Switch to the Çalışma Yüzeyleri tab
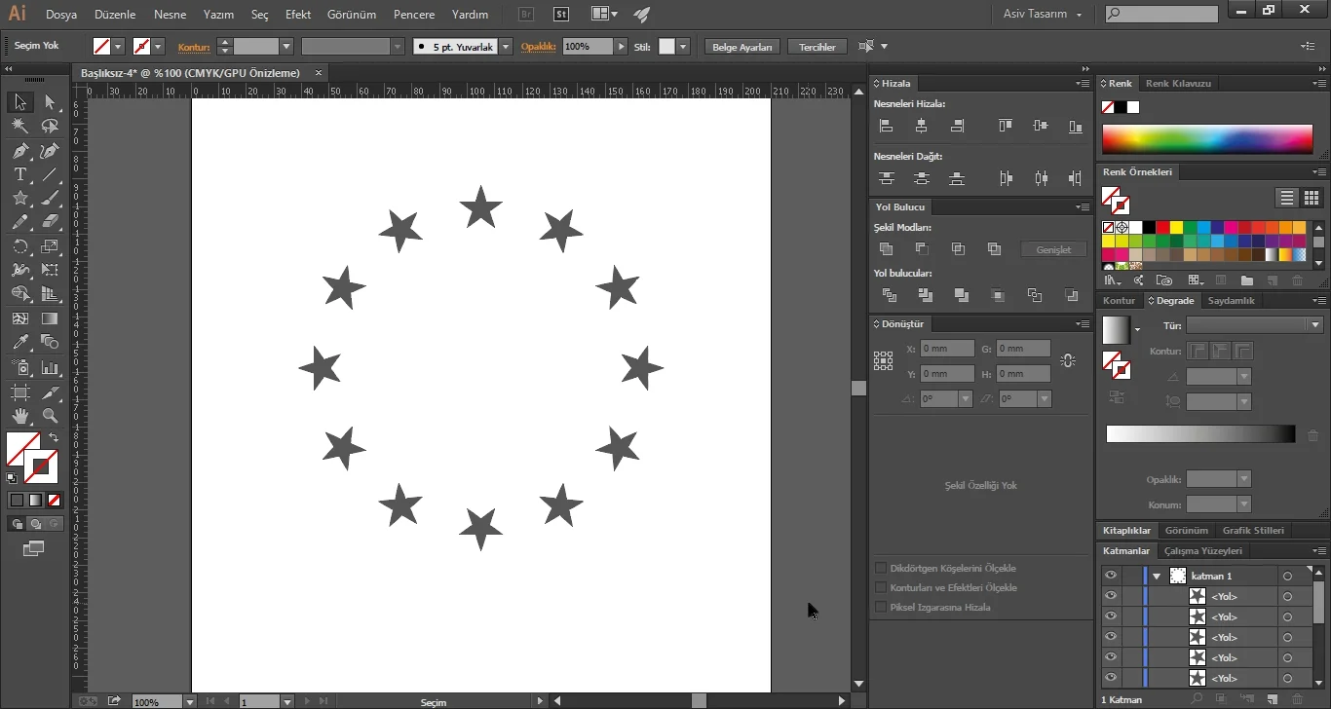 (x=1203, y=551)
